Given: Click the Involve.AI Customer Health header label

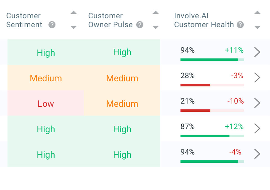Looking at the screenshot, I should (x=204, y=20).
